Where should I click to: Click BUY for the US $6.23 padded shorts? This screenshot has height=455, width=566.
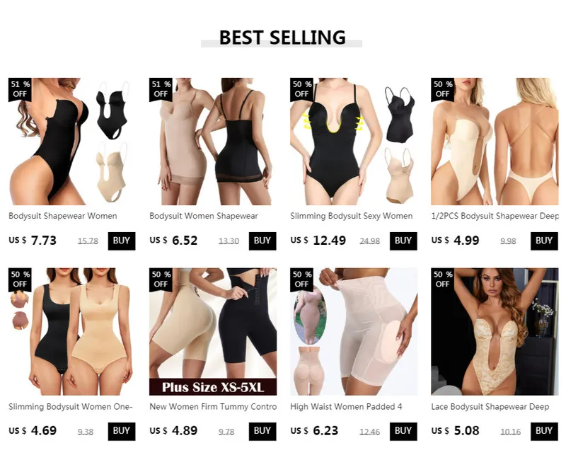(x=403, y=431)
